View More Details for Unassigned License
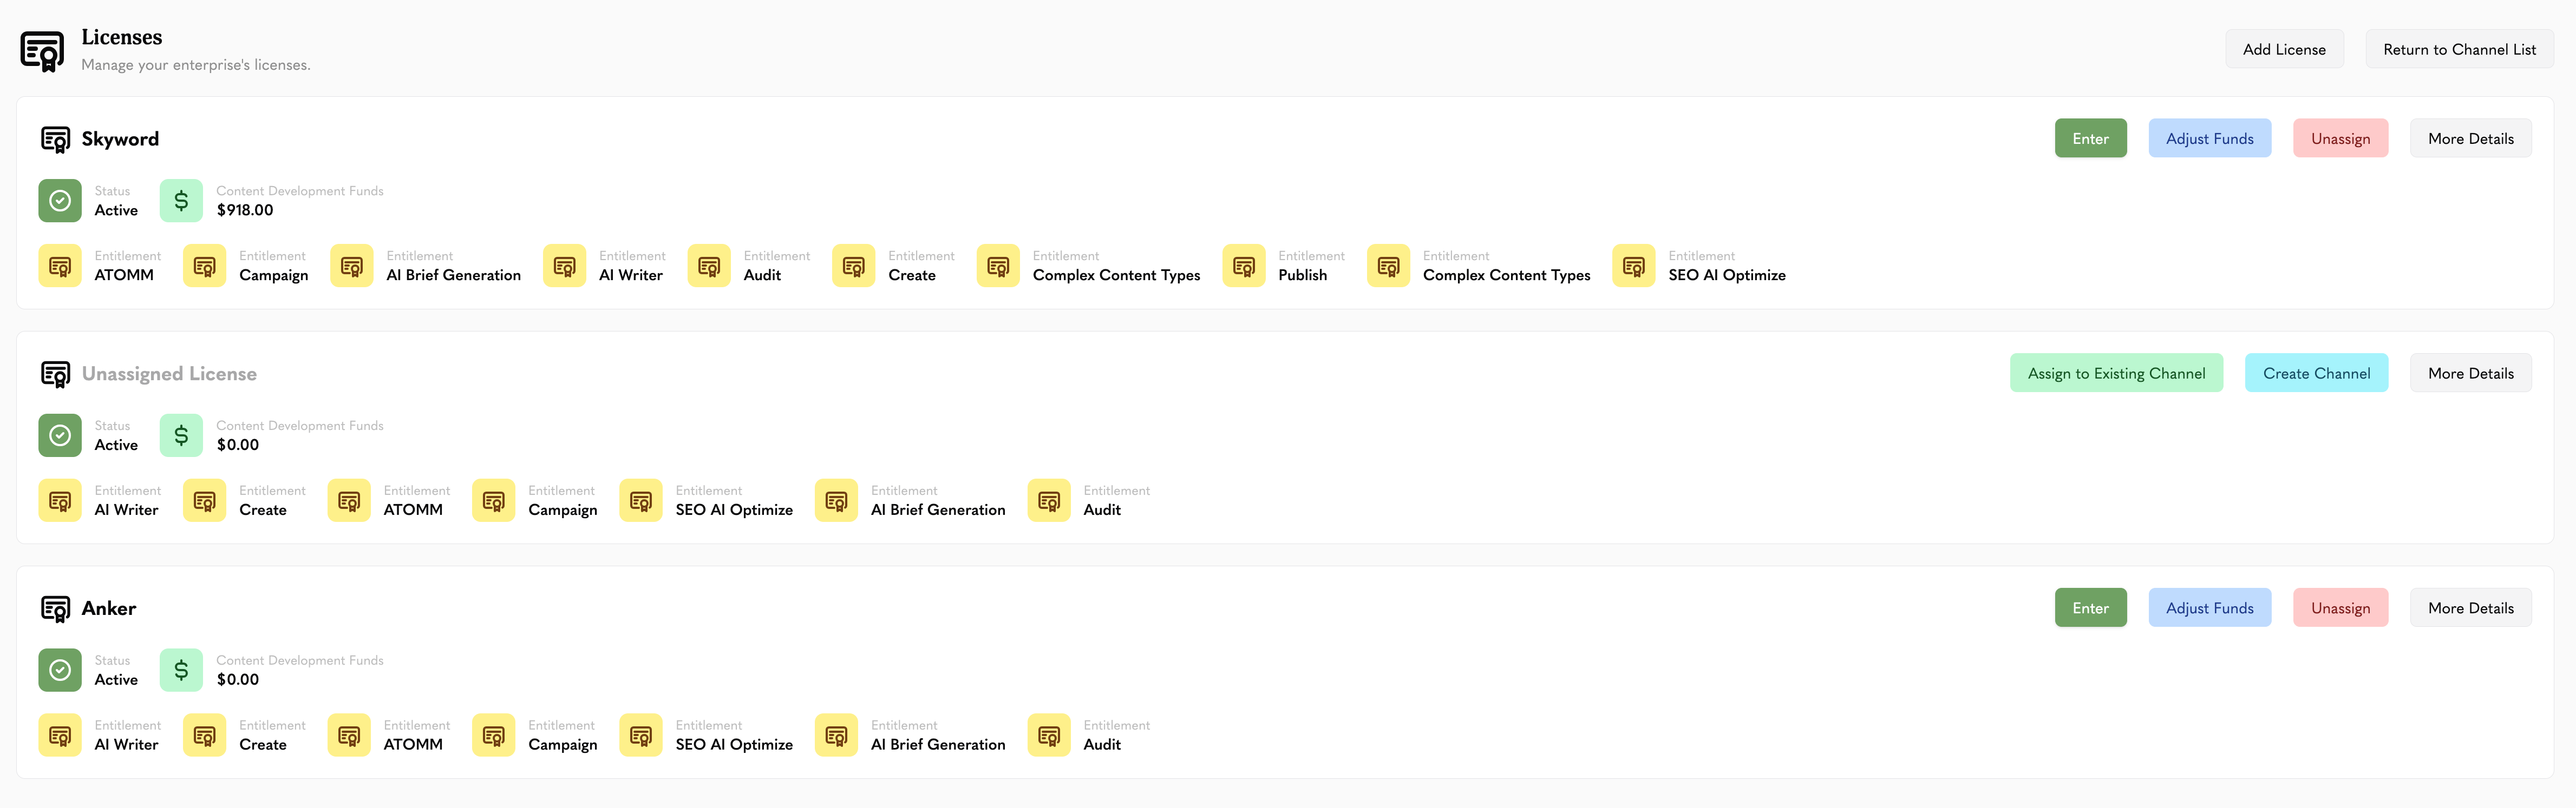The image size is (2576, 808). (x=2470, y=374)
